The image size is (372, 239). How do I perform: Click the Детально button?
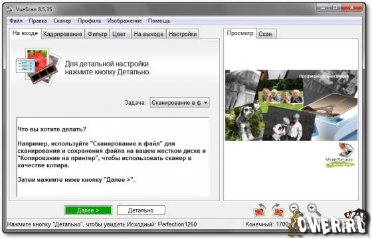click(141, 210)
